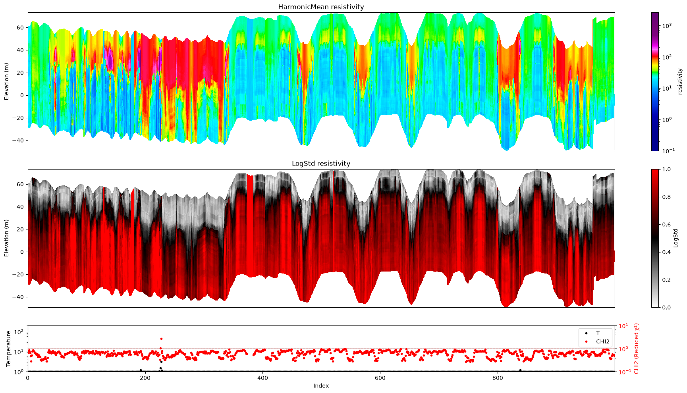The height and width of the screenshot is (393, 687).
Task: Click the 'T' legend entry
Action: pos(598,333)
